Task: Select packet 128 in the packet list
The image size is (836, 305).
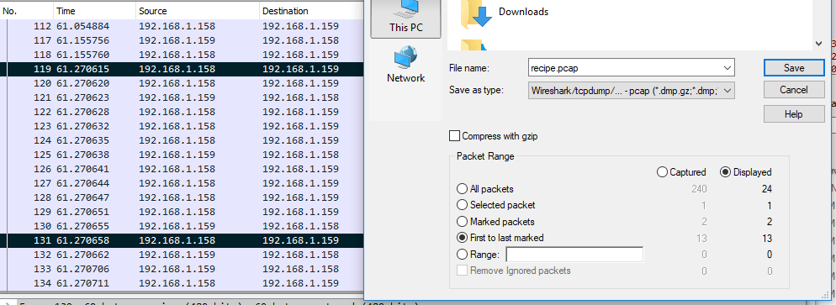Action: pyautogui.click(x=182, y=197)
